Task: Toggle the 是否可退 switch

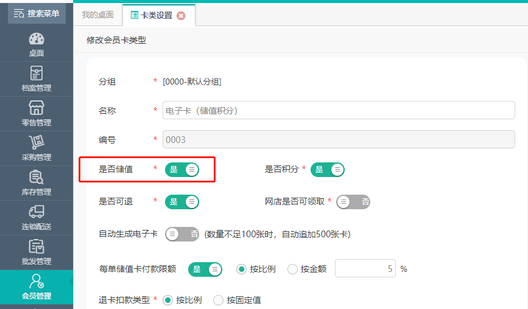Action: pos(182,202)
